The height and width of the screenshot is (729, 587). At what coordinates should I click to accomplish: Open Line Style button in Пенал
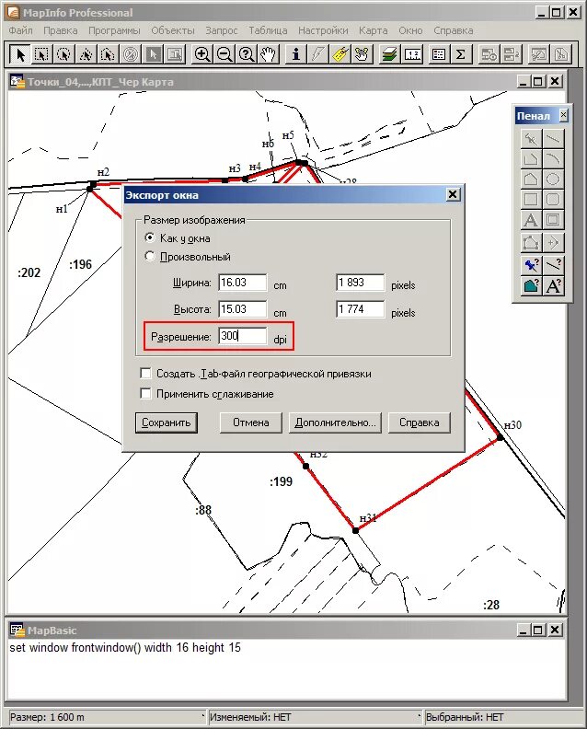click(x=553, y=265)
